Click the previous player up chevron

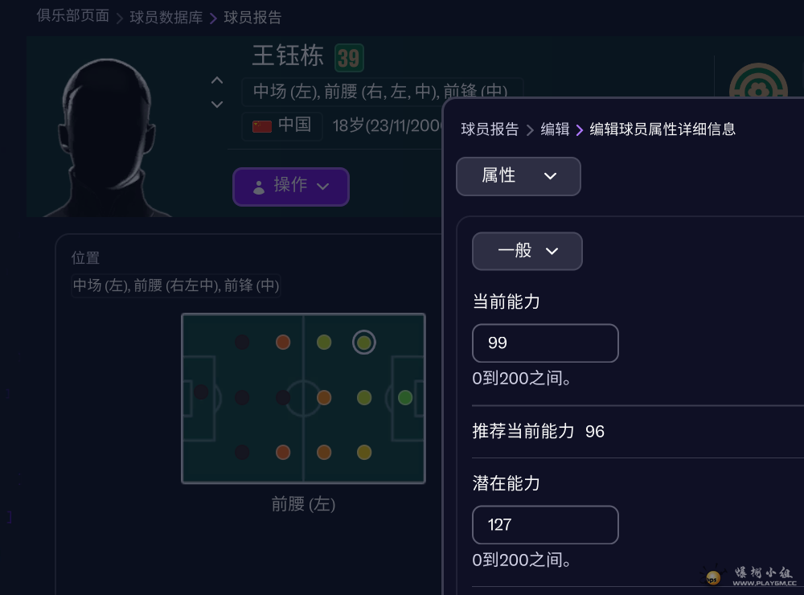coord(216,80)
